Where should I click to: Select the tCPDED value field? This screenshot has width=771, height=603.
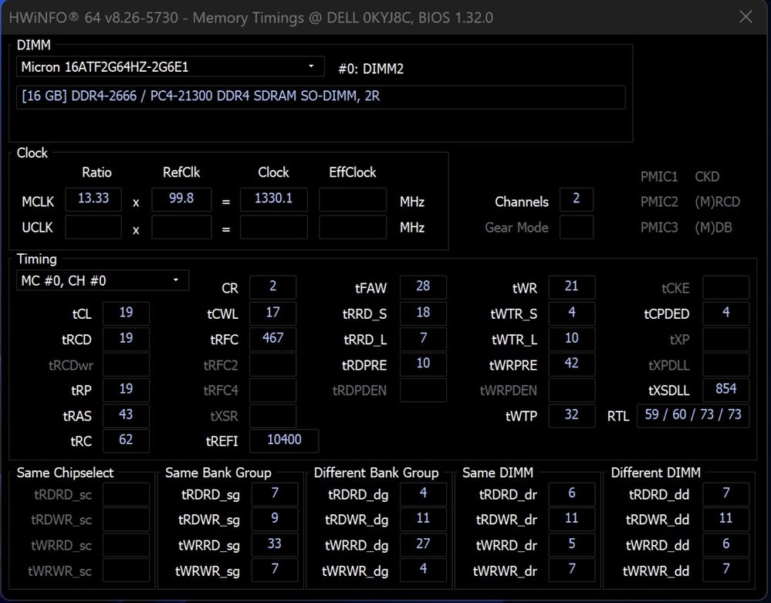pyautogui.click(x=725, y=313)
